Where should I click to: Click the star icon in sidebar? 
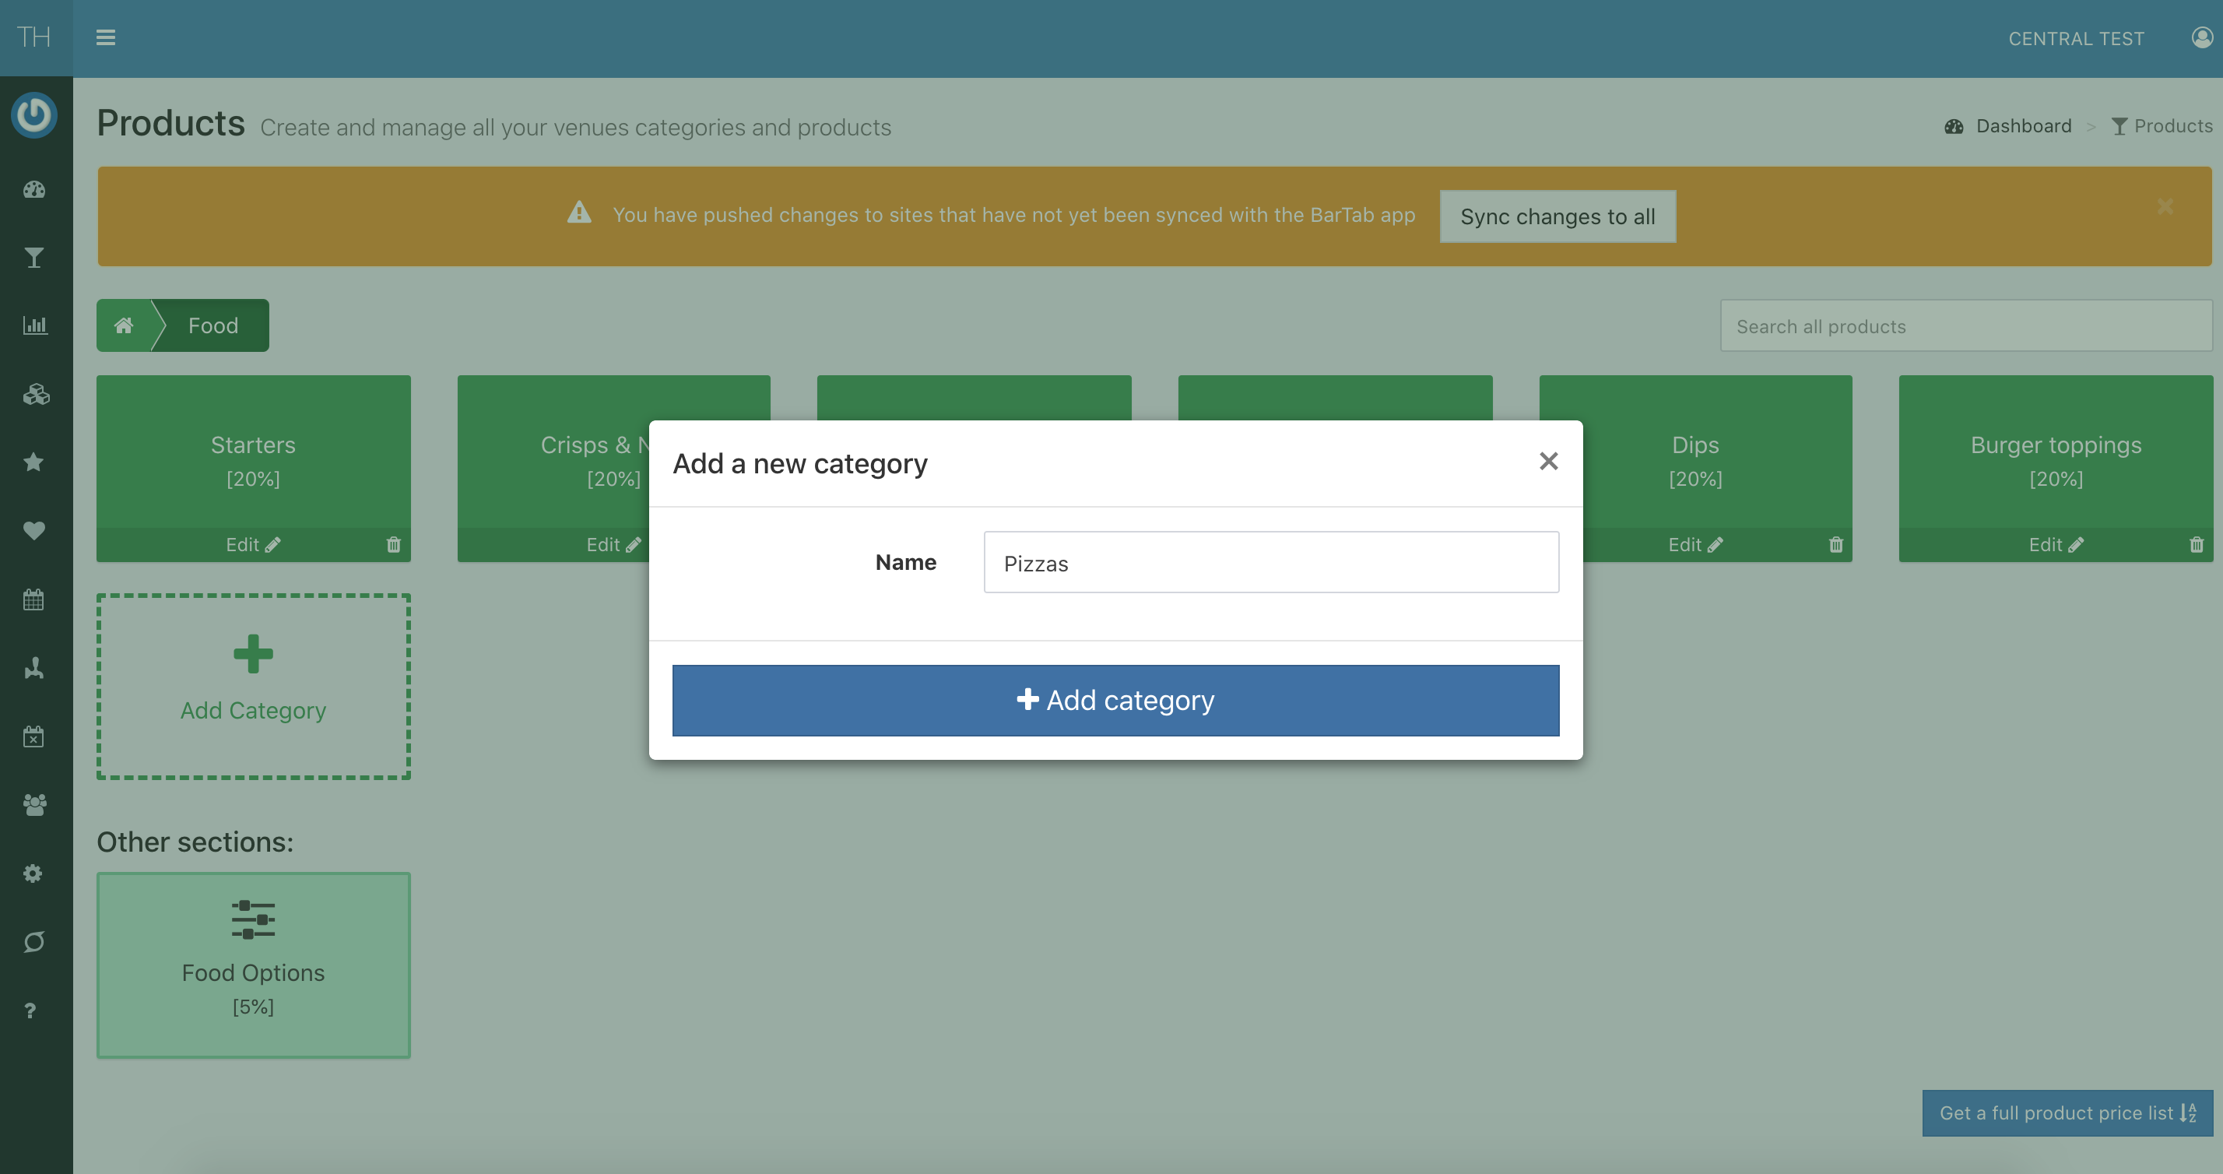pyautogui.click(x=33, y=462)
